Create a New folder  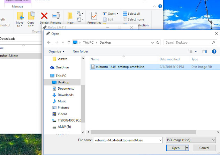(x=80, y=51)
